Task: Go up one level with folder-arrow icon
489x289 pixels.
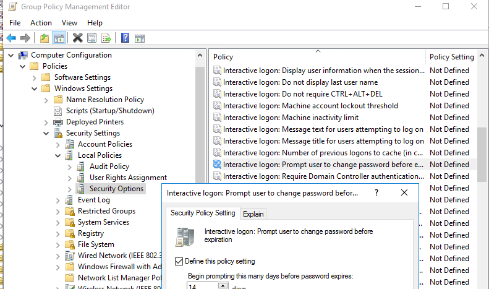Action: click(x=45, y=38)
